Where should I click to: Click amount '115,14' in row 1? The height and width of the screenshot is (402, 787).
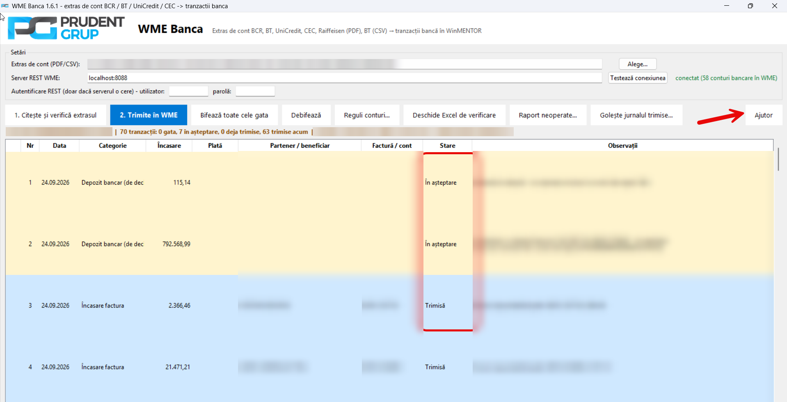[x=182, y=183]
